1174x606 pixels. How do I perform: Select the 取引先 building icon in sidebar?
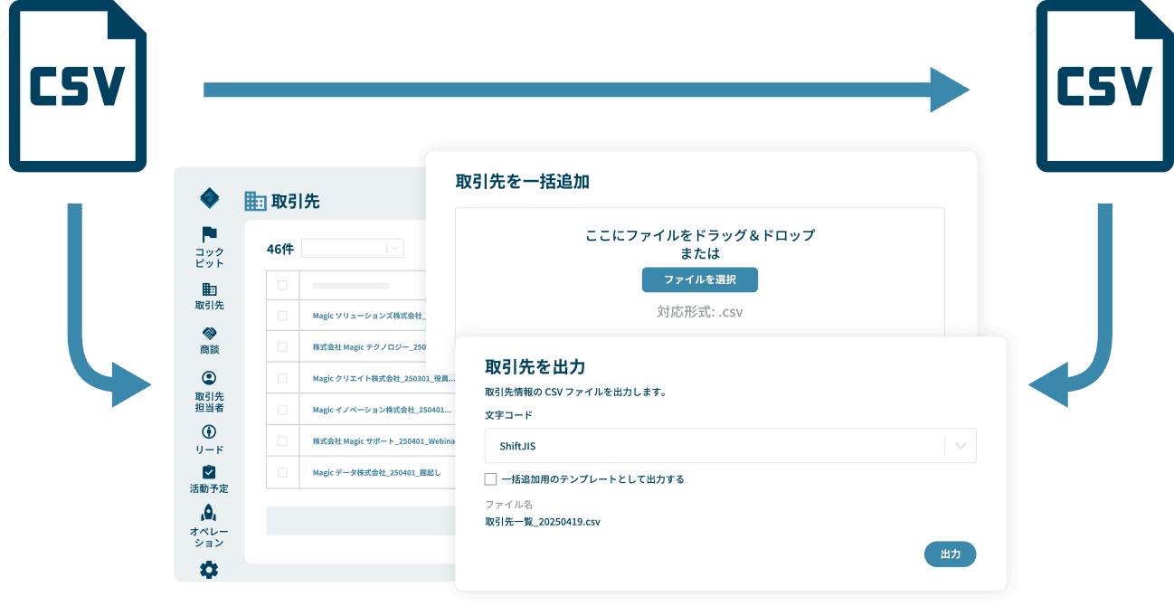209,289
